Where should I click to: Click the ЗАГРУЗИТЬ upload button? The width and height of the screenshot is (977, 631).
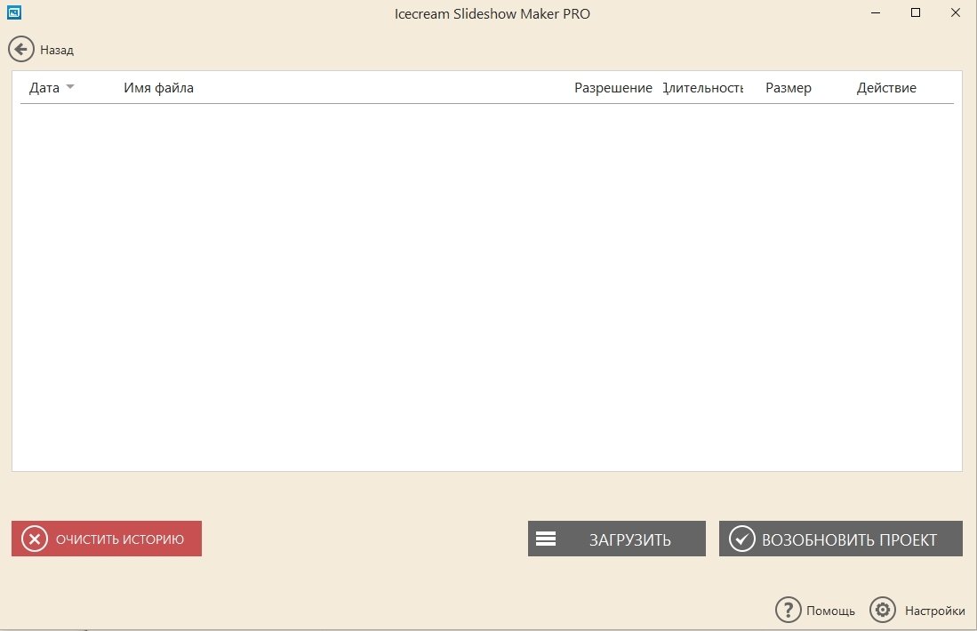[x=617, y=539]
